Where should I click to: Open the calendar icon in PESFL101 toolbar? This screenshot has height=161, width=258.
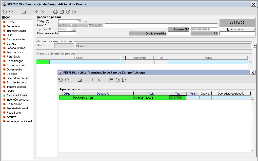(x=111, y=80)
